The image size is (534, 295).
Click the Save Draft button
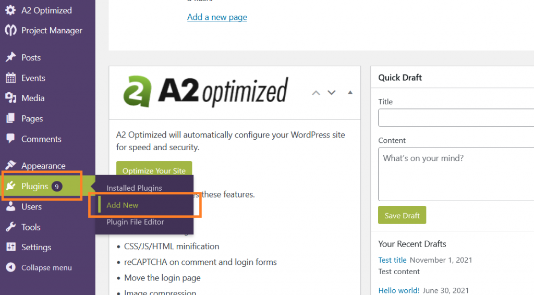tap(402, 215)
